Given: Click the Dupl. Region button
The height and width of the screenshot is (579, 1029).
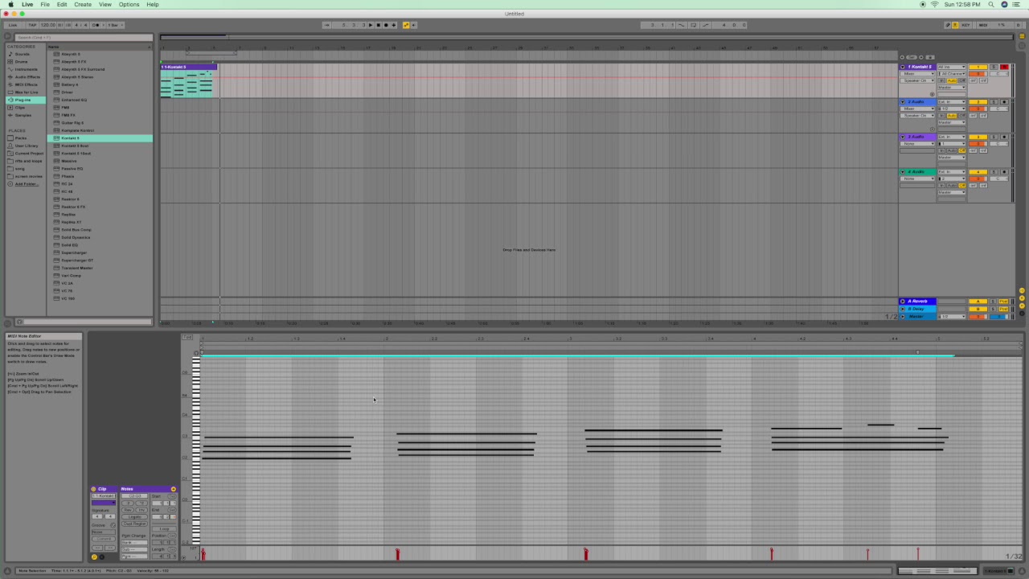Looking at the screenshot, I should point(135,524).
